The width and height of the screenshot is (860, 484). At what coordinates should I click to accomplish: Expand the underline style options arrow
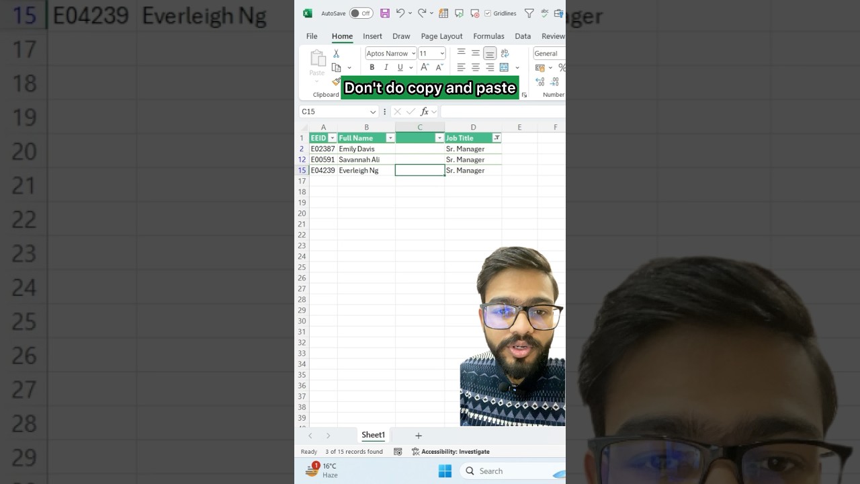[410, 67]
